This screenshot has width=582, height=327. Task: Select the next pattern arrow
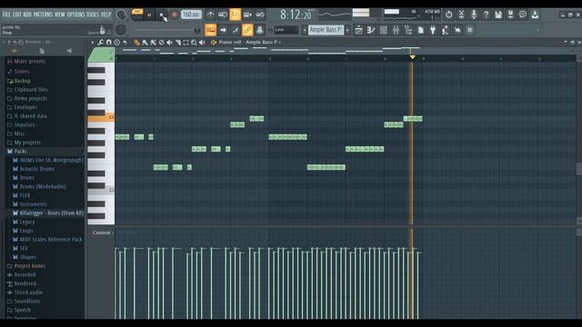(347, 30)
